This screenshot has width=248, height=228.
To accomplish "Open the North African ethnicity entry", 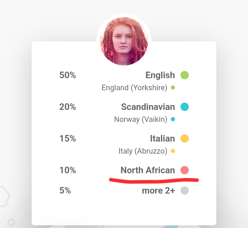I will pos(148,170).
